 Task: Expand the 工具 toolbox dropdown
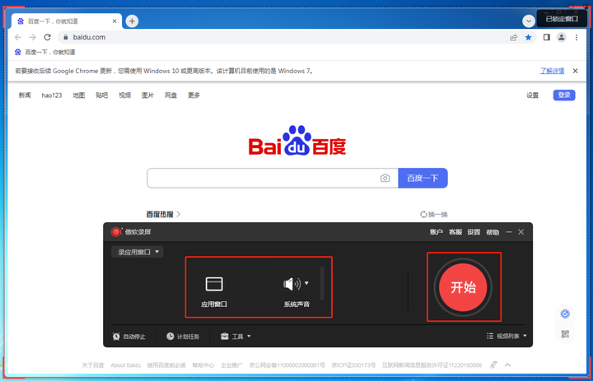point(236,337)
